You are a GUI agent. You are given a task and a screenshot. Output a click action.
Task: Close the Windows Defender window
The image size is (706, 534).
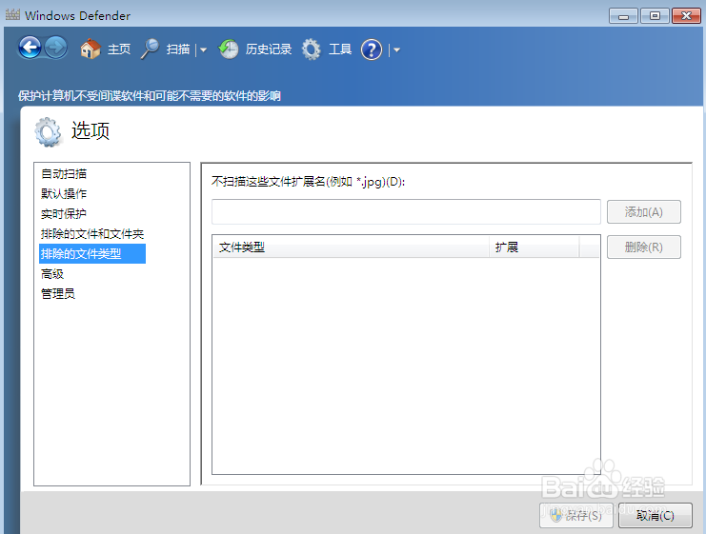tap(686, 16)
